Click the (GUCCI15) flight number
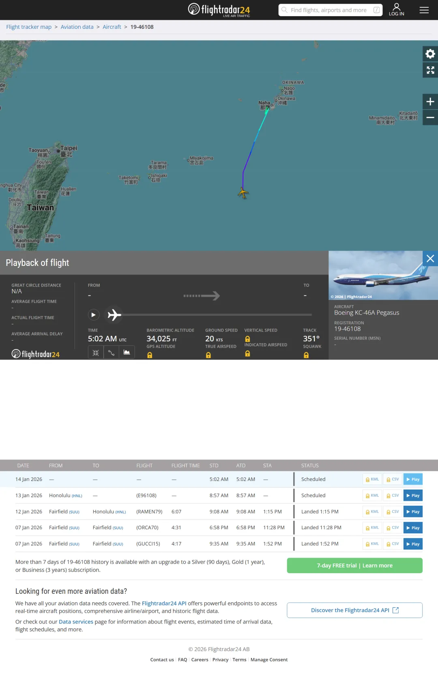Image resolution: width=438 pixels, height=675 pixels. click(148, 544)
